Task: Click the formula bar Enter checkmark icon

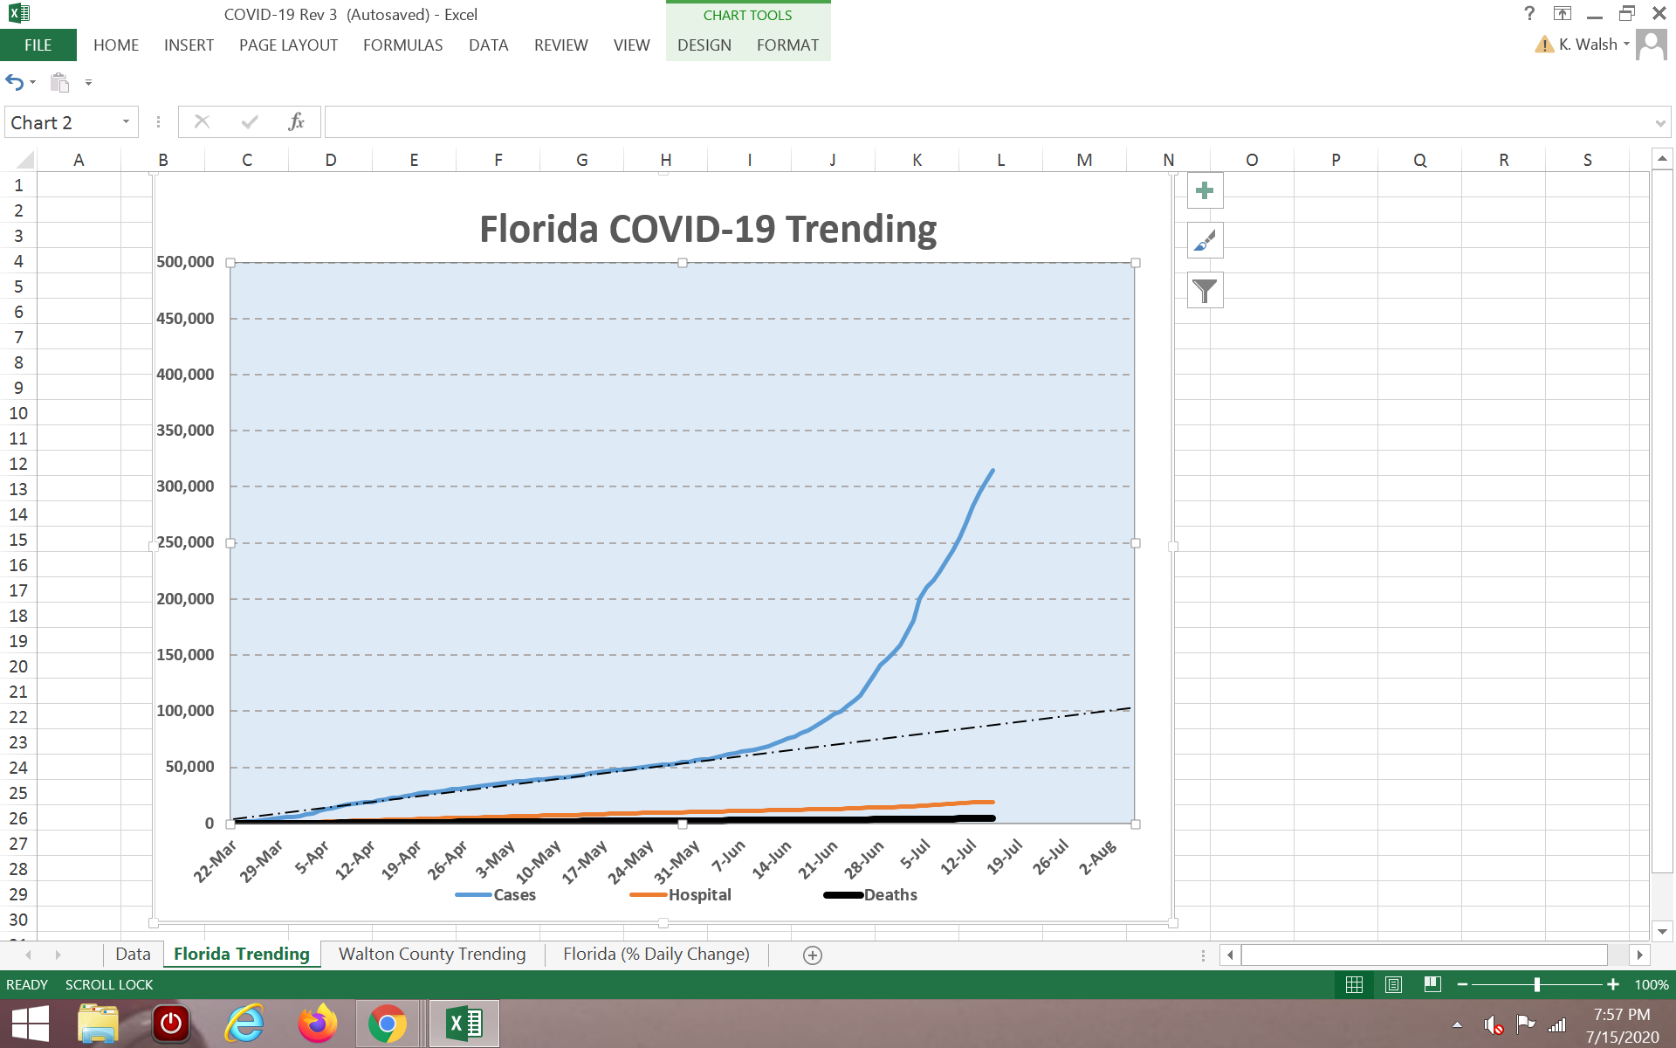Action: pyautogui.click(x=250, y=121)
